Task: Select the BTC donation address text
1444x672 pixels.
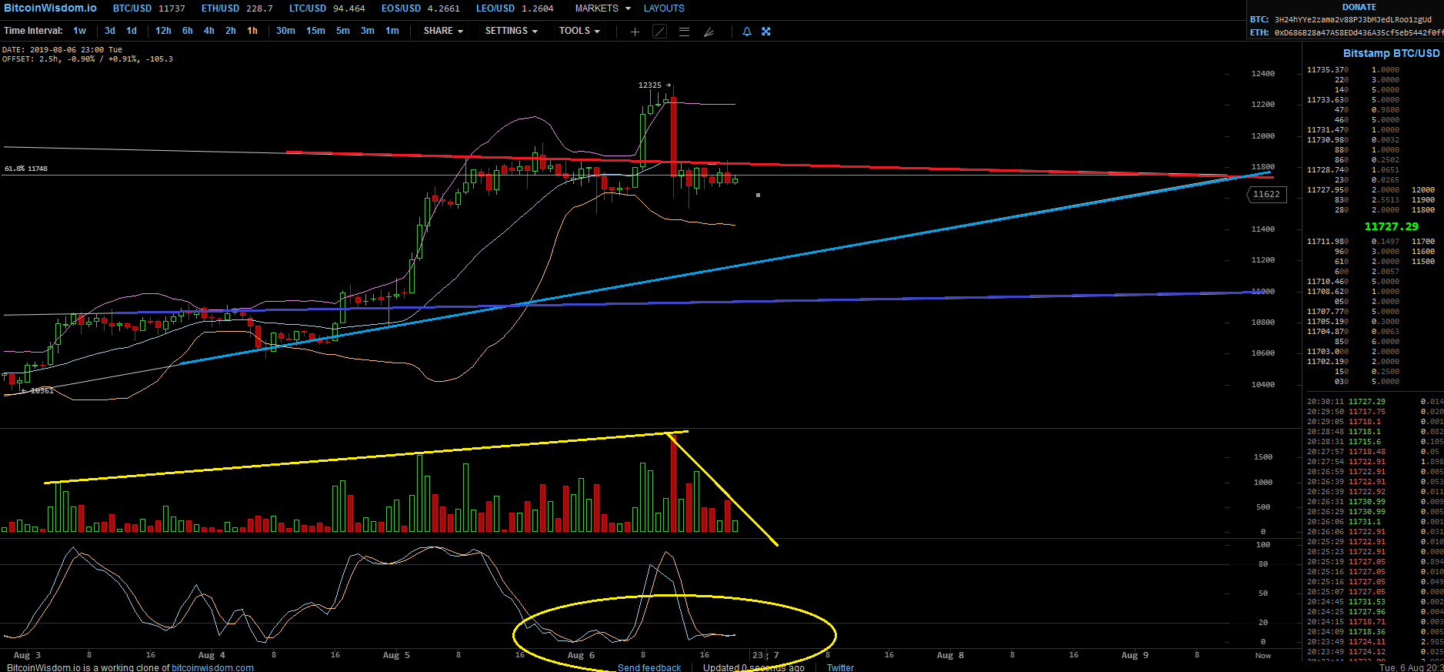Action: [1352, 19]
